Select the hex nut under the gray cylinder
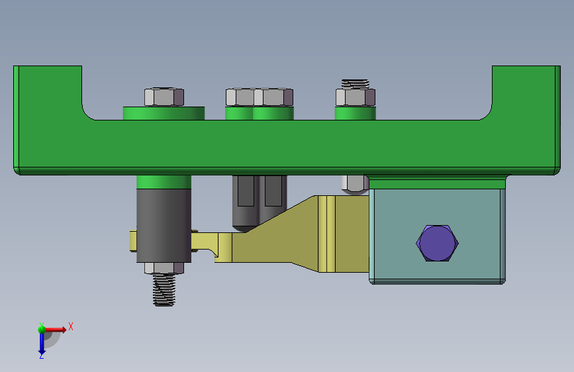The width and height of the screenshot is (574, 372). coord(164,268)
